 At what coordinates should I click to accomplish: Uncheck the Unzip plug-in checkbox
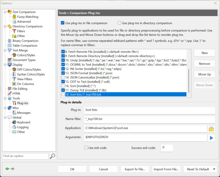[x=63, y=60]
